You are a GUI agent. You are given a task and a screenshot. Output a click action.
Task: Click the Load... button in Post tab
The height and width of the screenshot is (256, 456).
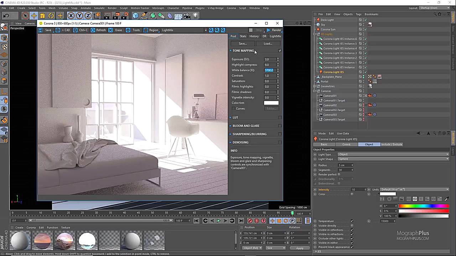268,44
